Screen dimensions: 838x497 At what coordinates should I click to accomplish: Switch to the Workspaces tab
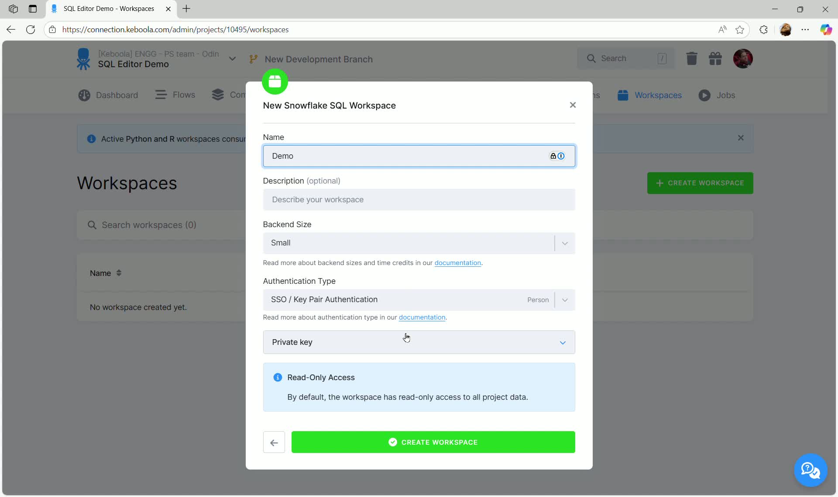[x=658, y=95]
